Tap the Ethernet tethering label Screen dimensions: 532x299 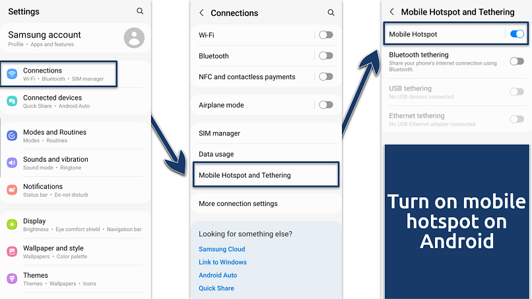click(416, 116)
